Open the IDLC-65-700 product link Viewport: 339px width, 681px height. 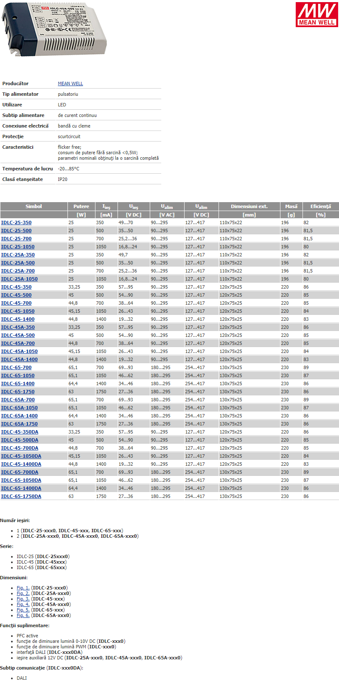pyautogui.click(x=16, y=367)
